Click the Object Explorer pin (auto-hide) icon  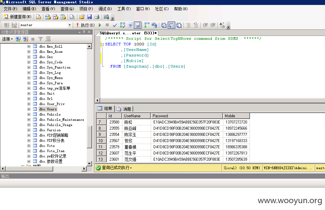84,32
